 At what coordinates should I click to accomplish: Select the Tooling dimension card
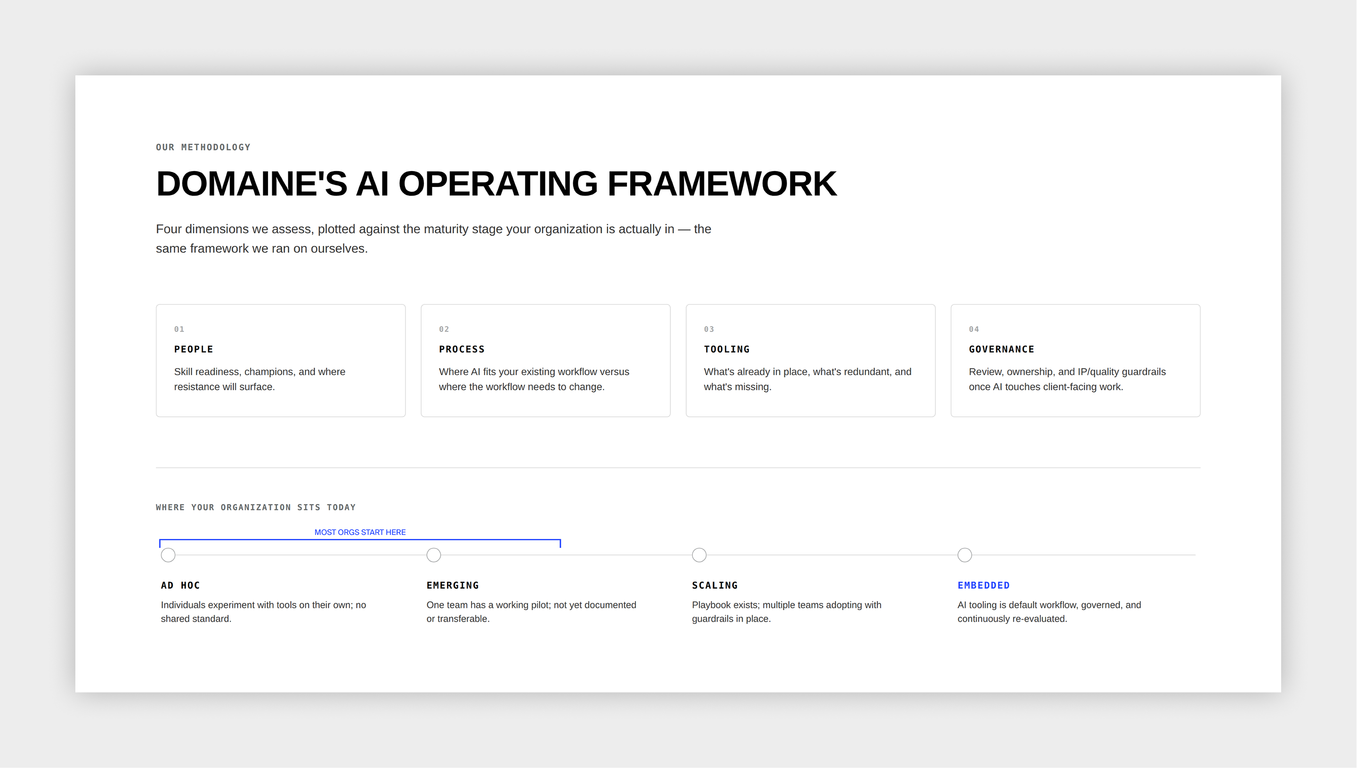coord(810,360)
